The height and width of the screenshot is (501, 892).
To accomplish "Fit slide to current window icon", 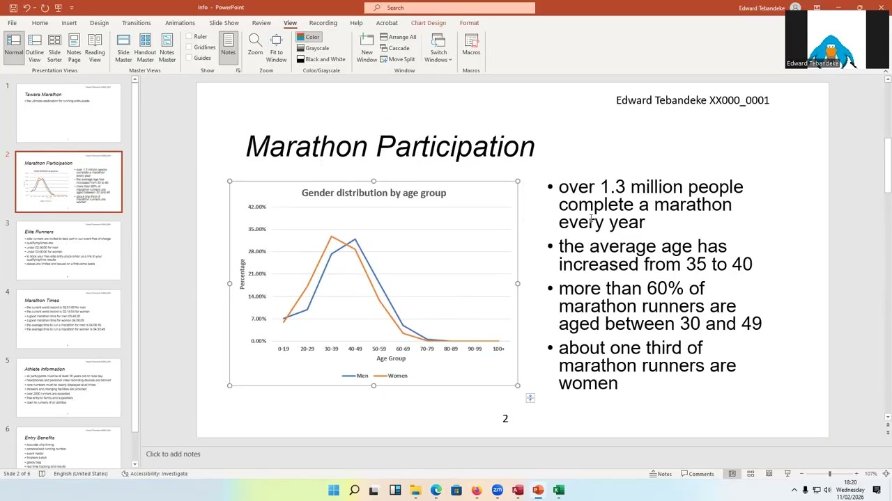I will click(884, 474).
